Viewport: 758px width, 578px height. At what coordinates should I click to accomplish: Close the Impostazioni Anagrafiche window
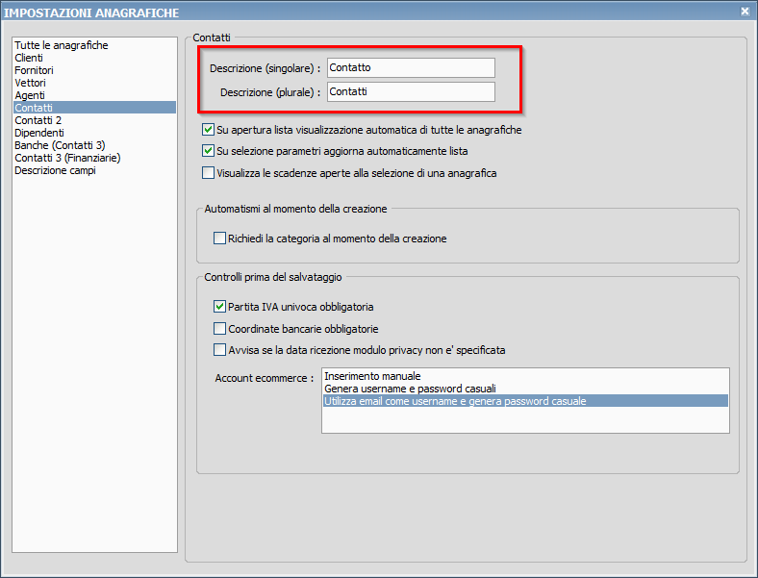tap(745, 12)
